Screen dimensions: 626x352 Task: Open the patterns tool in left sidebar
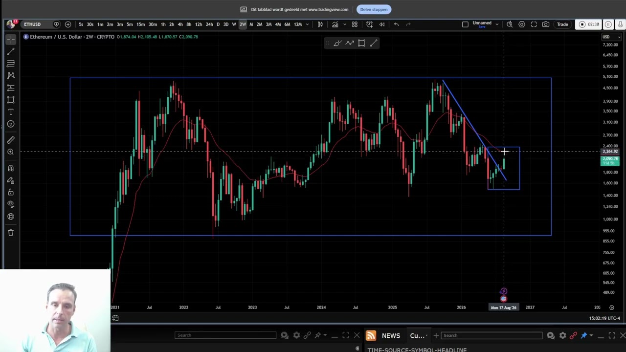pyautogui.click(x=11, y=76)
